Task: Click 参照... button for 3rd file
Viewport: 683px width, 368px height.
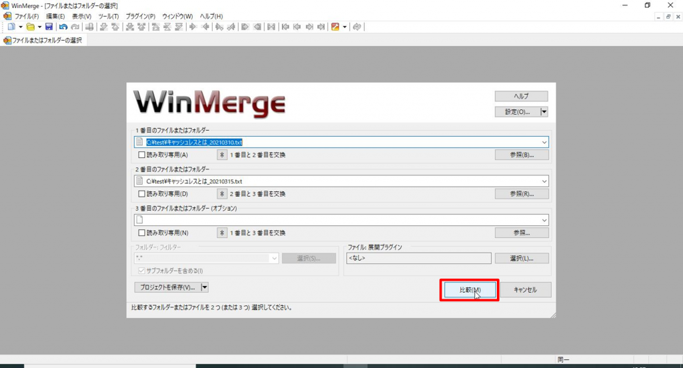Action: [522, 233]
